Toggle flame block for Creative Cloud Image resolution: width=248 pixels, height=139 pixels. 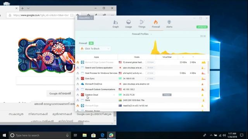[77, 95]
